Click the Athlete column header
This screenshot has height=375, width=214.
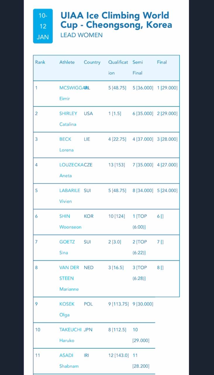(x=67, y=62)
